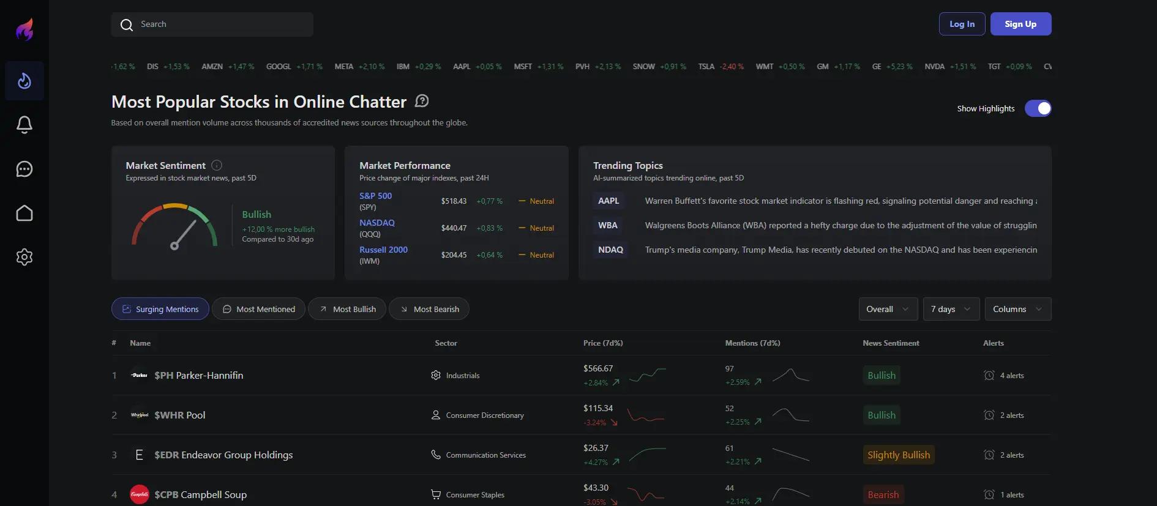This screenshot has width=1157, height=506.
Task: Toggle the Show Highlights switch
Action: 1038,108
